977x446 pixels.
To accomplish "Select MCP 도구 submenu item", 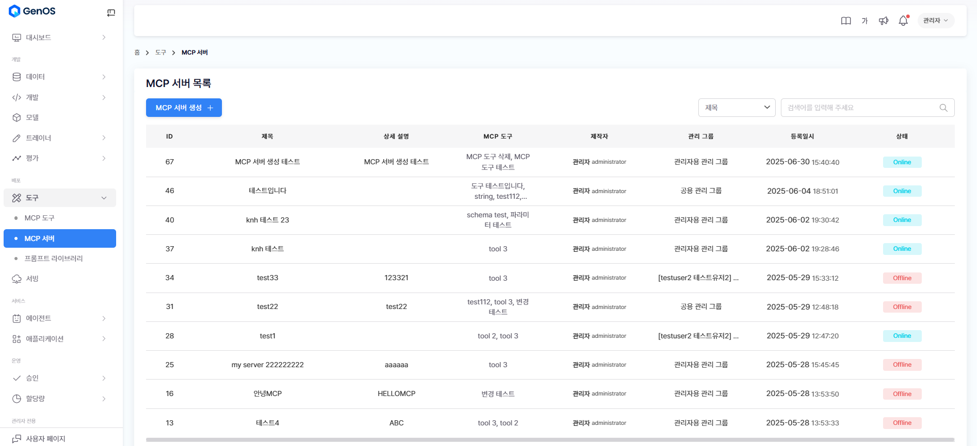I will pyautogui.click(x=40, y=218).
